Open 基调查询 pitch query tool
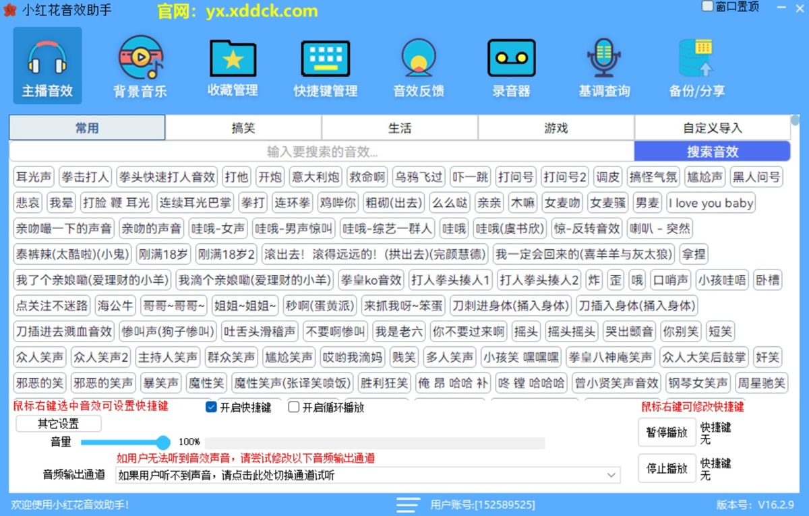Image resolution: width=809 pixels, height=516 pixels. tap(603, 65)
